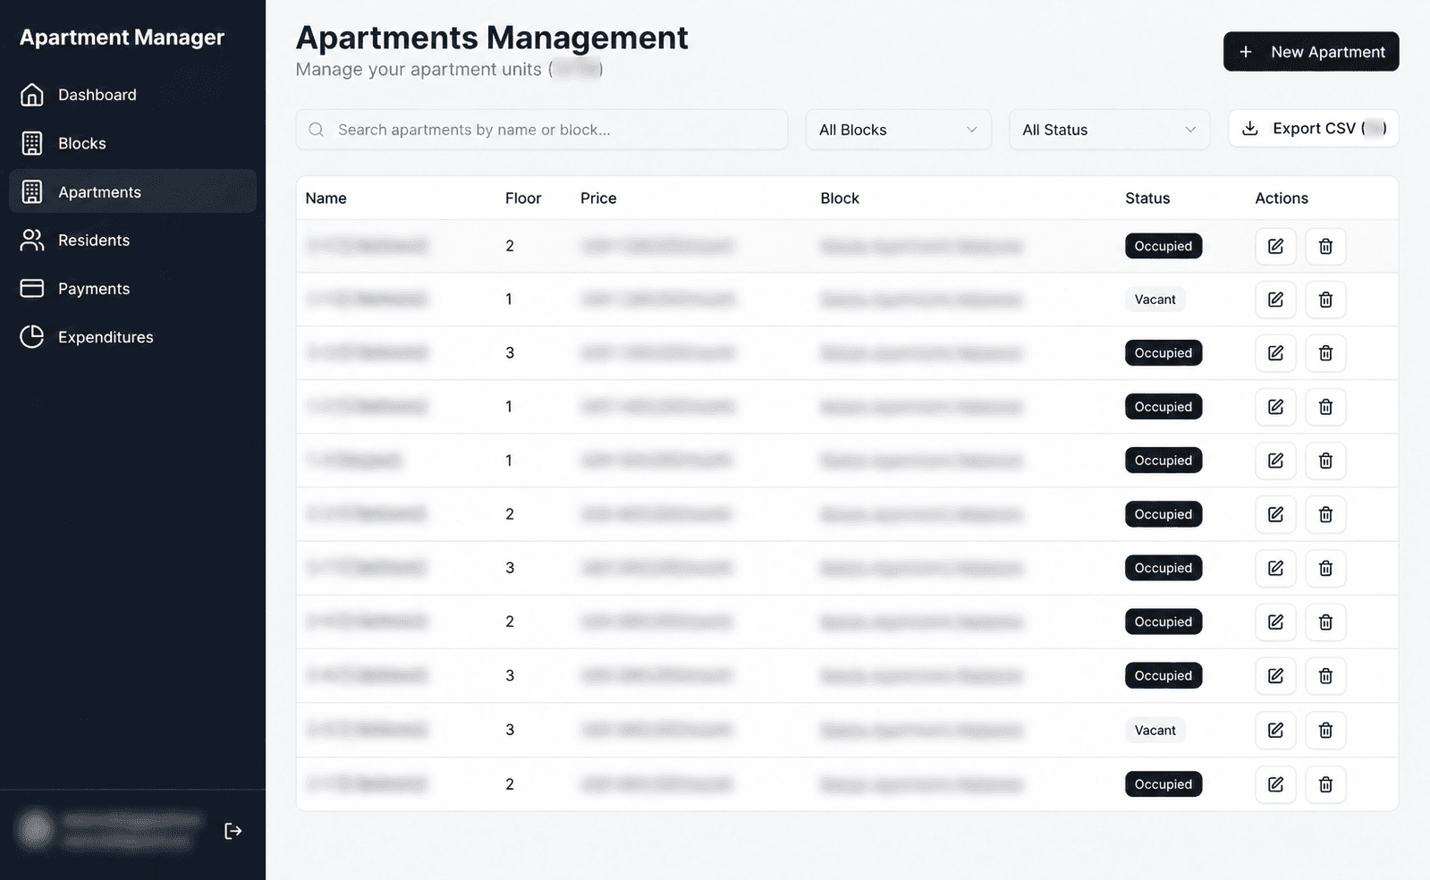Delete the Vacant apartment on floor 1
The height and width of the screenshot is (880, 1430).
click(x=1325, y=300)
